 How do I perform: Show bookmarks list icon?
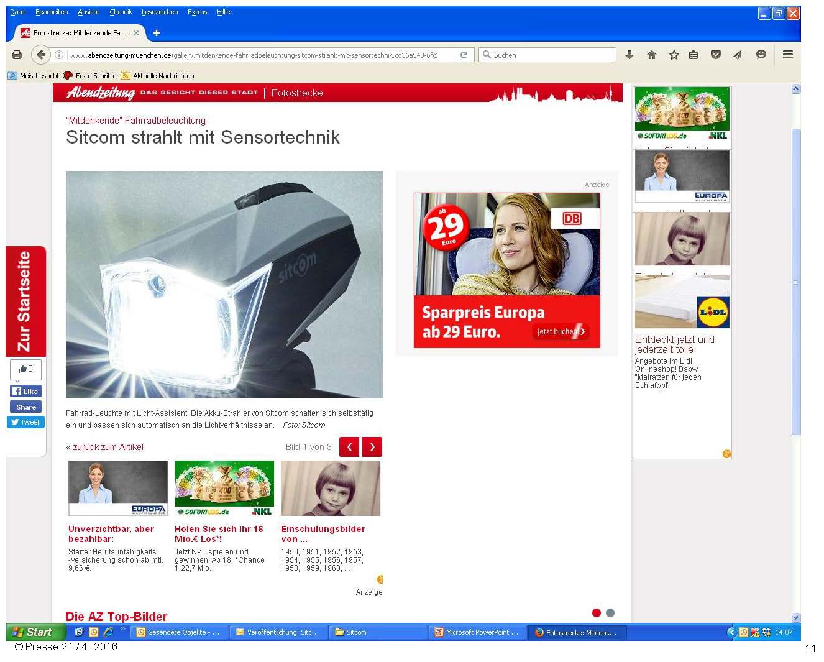694,55
